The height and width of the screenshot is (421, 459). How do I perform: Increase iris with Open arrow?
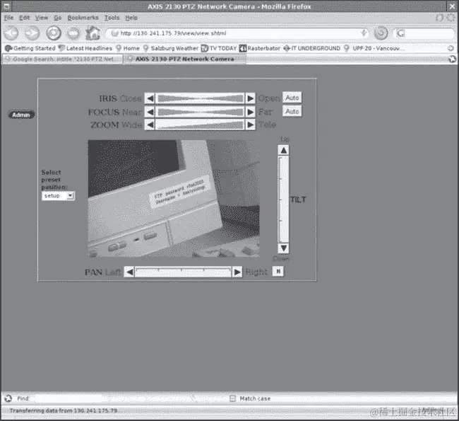(250, 98)
